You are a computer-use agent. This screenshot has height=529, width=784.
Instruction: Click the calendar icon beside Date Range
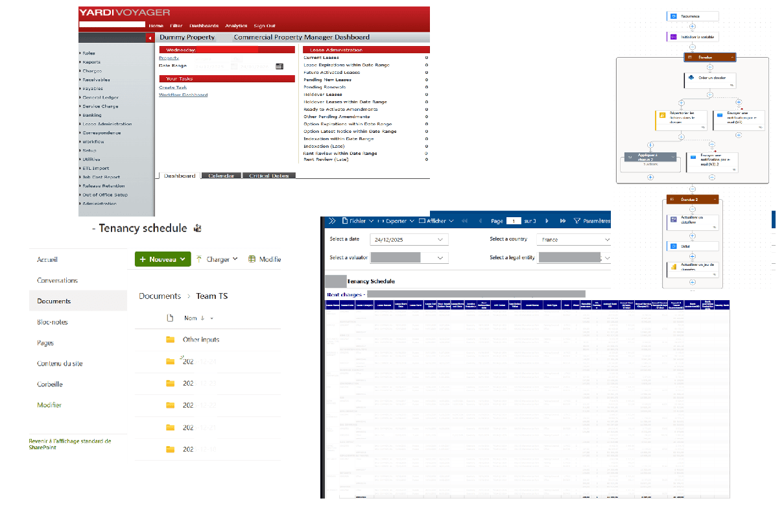point(281,66)
